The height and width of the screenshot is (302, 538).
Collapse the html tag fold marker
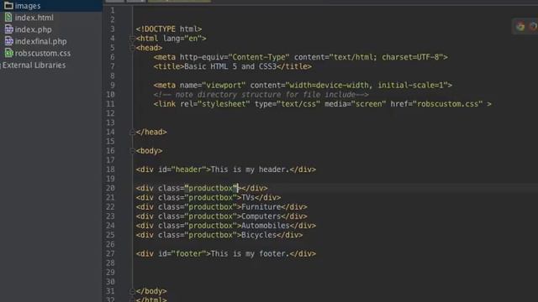[132, 39]
